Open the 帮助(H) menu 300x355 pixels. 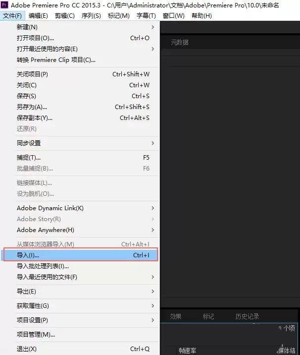tap(201, 16)
